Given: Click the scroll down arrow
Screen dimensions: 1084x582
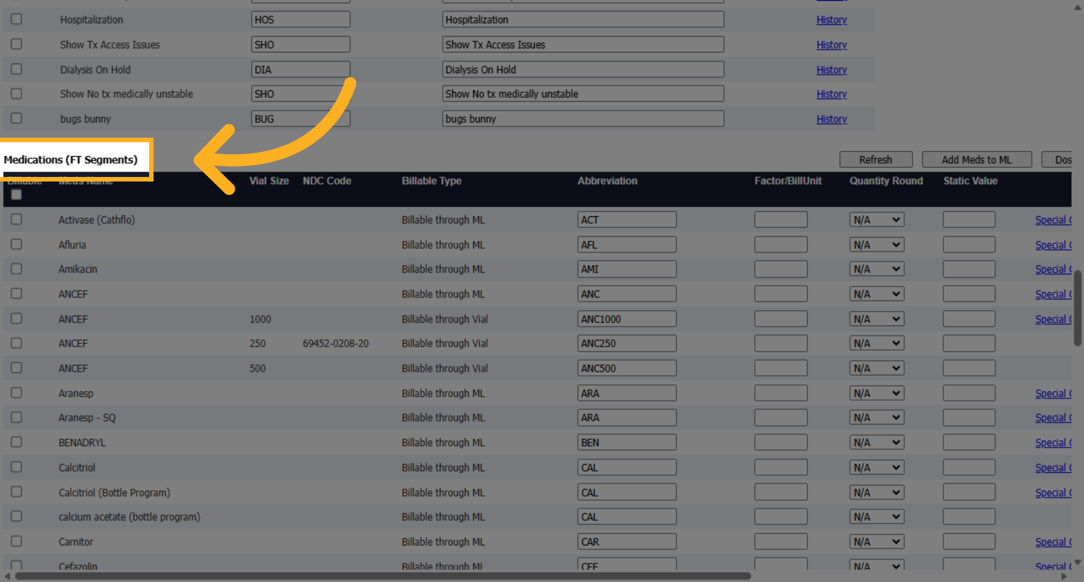Looking at the screenshot, I should [x=1078, y=562].
